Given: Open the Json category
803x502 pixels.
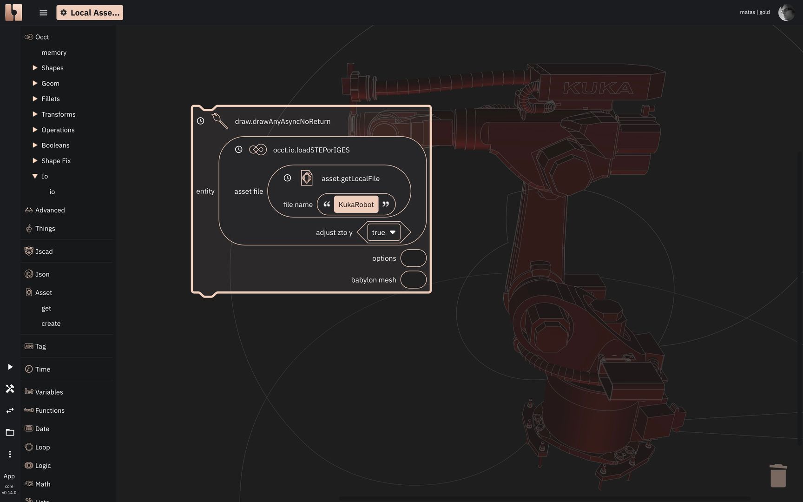Looking at the screenshot, I should (x=42, y=274).
